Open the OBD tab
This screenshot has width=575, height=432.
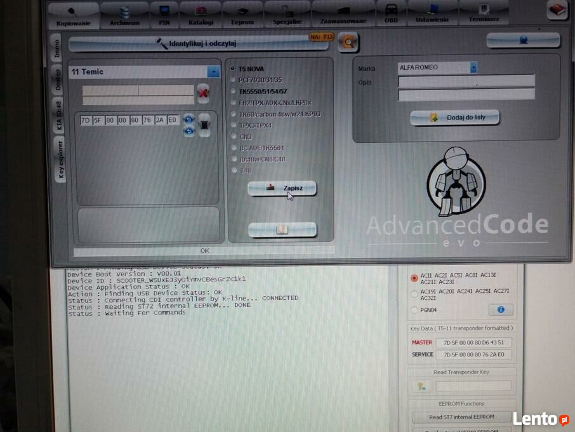(x=391, y=15)
